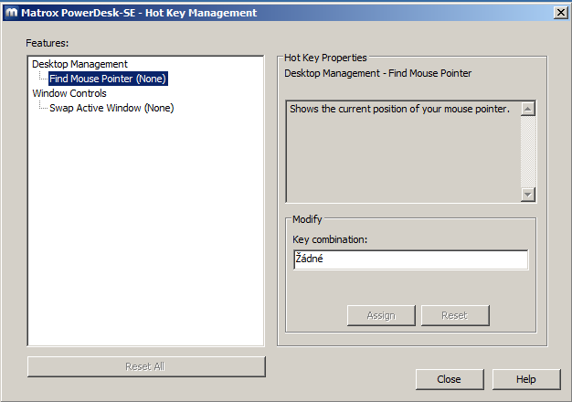Click the 'Features:' label
This screenshot has width=572, height=402.
(48, 43)
